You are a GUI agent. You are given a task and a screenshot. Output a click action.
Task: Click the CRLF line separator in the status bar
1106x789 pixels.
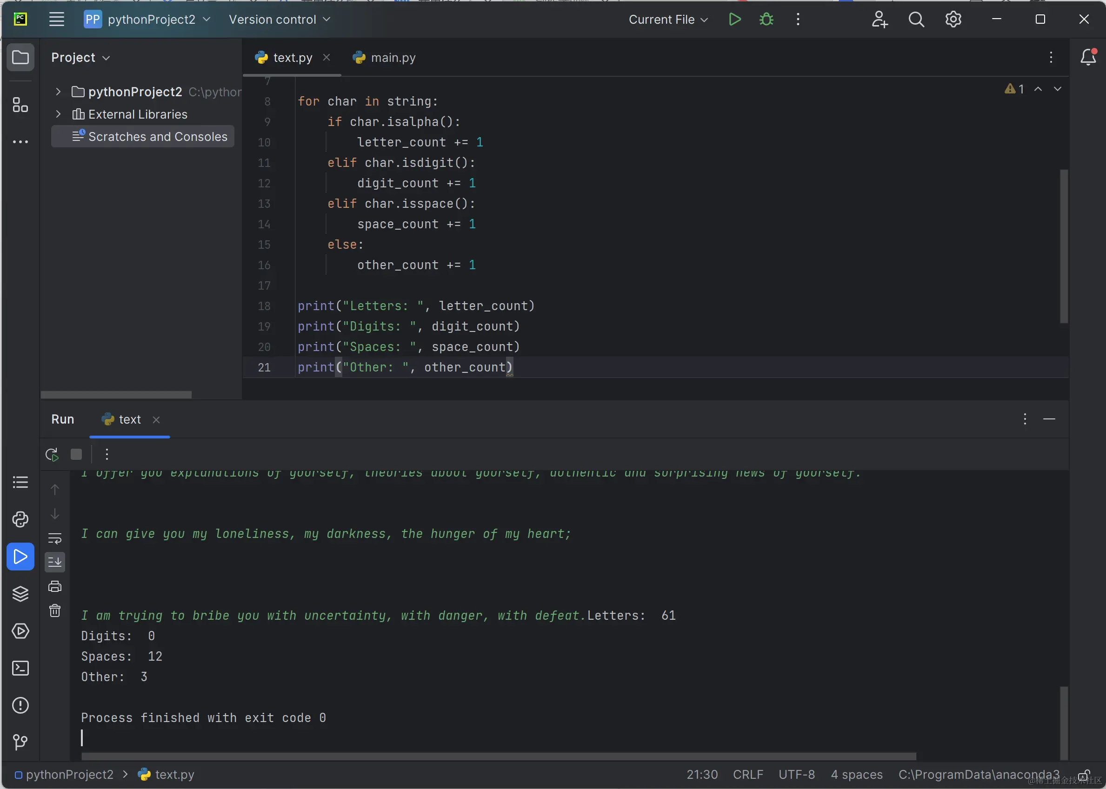click(x=748, y=775)
